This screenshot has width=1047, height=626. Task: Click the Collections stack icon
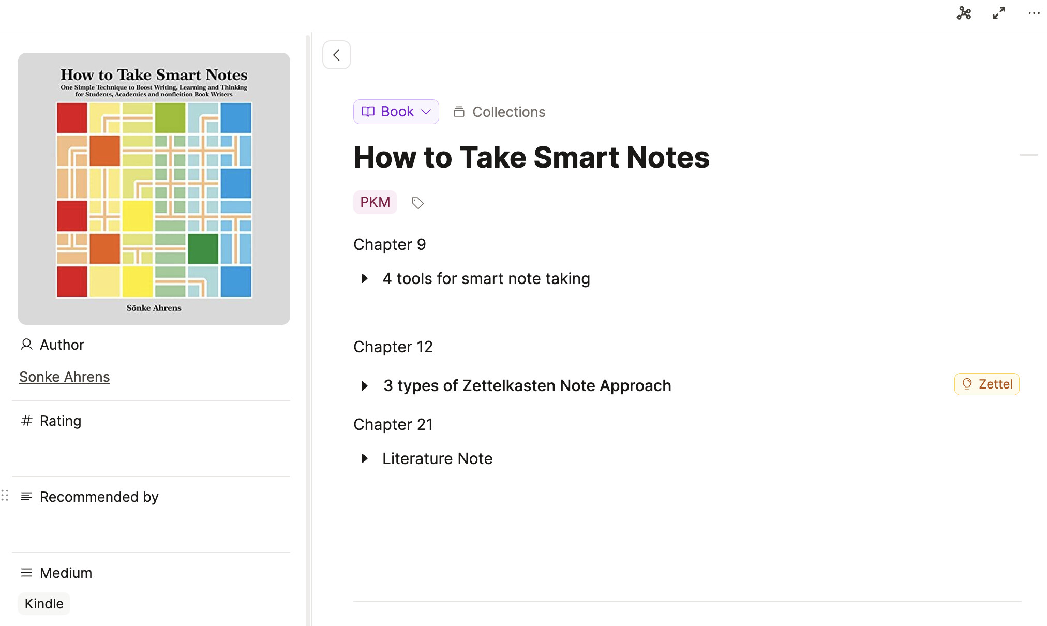click(459, 112)
